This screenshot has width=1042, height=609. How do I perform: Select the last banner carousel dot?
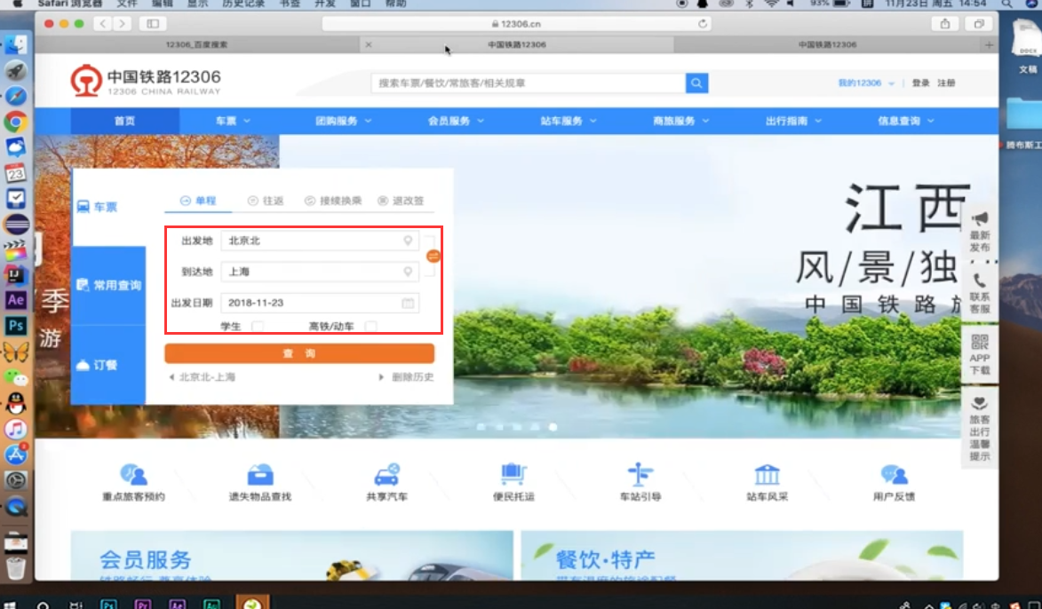(553, 427)
